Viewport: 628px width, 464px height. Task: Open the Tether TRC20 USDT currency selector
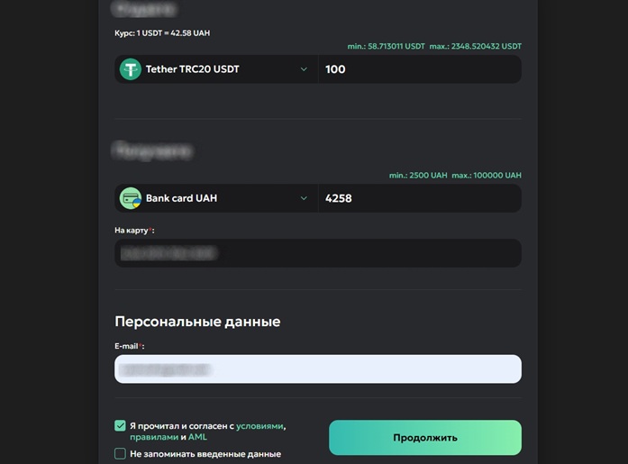(216, 69)
